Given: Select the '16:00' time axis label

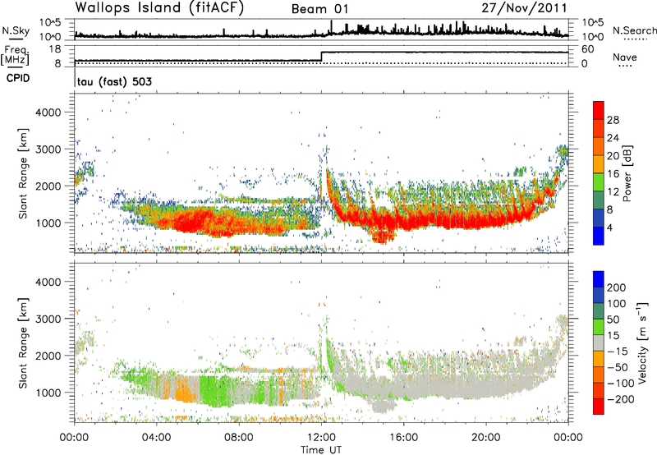Looking at the screenshot, I should tap(403, 438).
